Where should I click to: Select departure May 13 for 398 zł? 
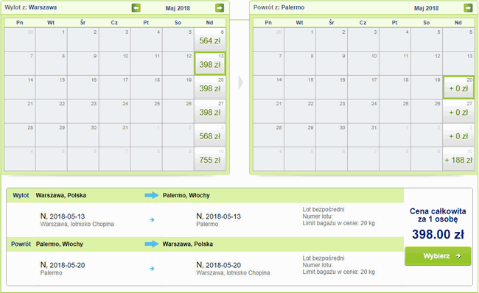point(210,63)
